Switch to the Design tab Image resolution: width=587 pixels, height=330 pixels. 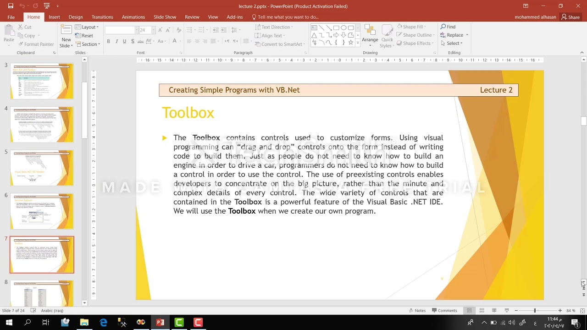[76, 17]
